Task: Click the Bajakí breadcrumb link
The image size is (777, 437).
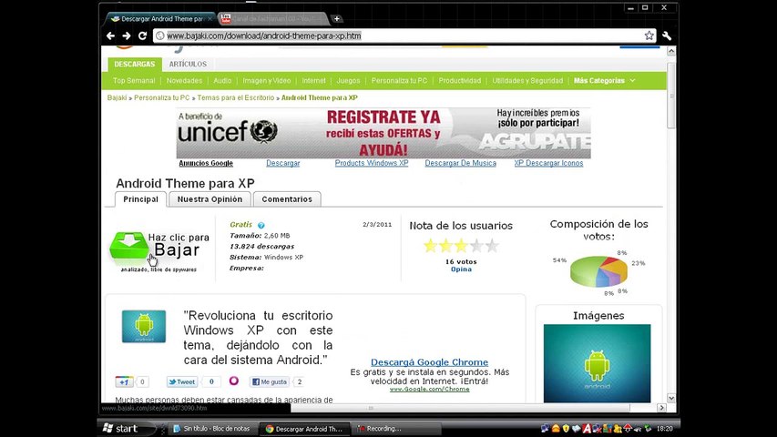Action: click(x=117, y=97)
